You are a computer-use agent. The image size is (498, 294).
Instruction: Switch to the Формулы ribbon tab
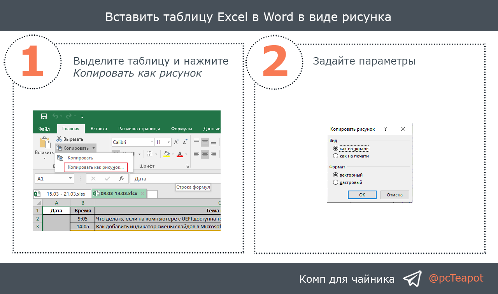coord(182,129)
